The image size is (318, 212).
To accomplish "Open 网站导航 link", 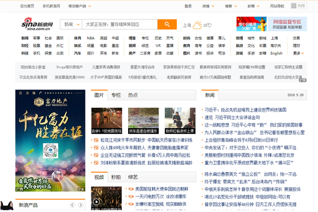I will 277,6.
